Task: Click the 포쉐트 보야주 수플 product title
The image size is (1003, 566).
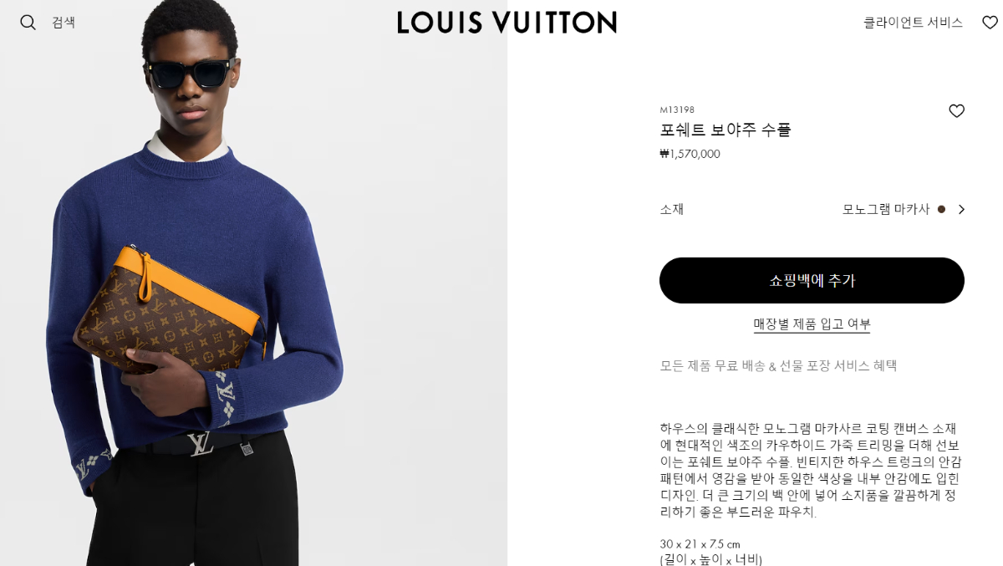Action: click(x=725, y=130)
